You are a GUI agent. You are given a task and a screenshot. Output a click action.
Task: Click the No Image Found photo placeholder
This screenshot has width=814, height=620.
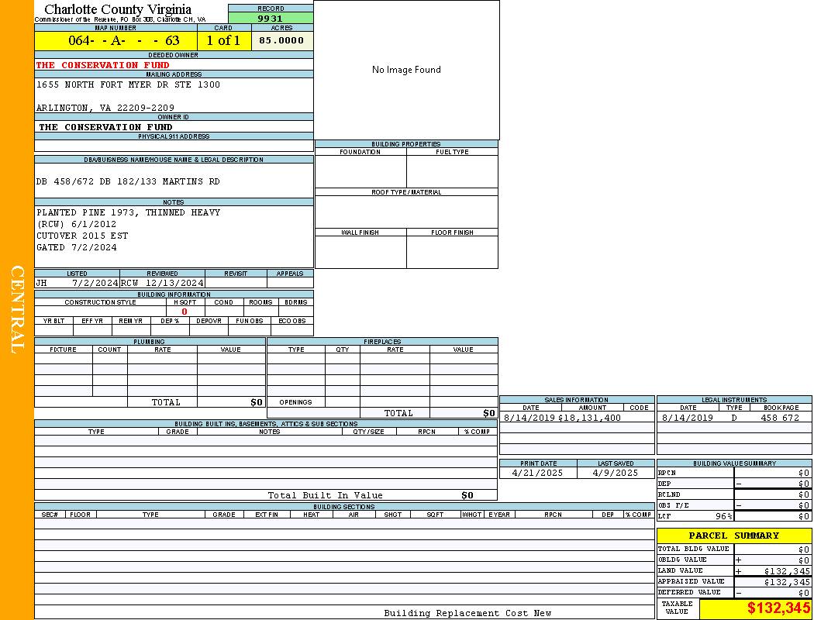click(x=406, y=70)
